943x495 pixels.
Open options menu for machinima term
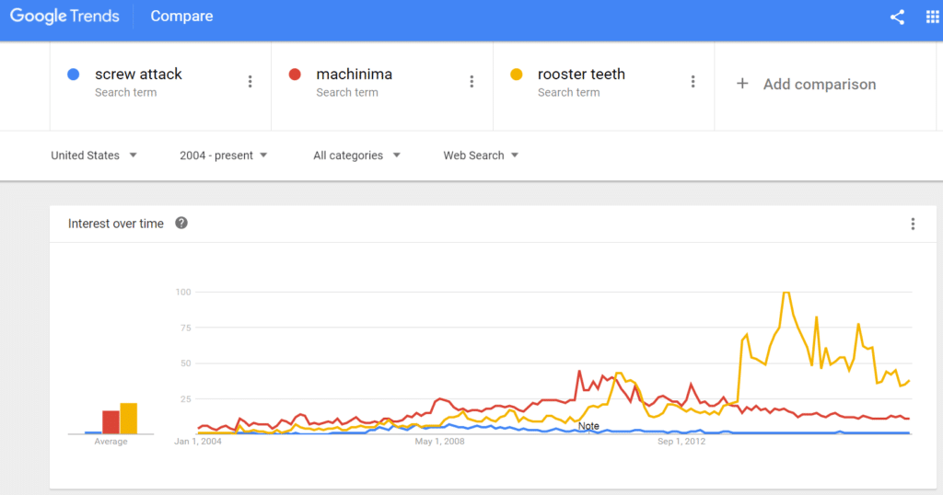tap(471, 82)
